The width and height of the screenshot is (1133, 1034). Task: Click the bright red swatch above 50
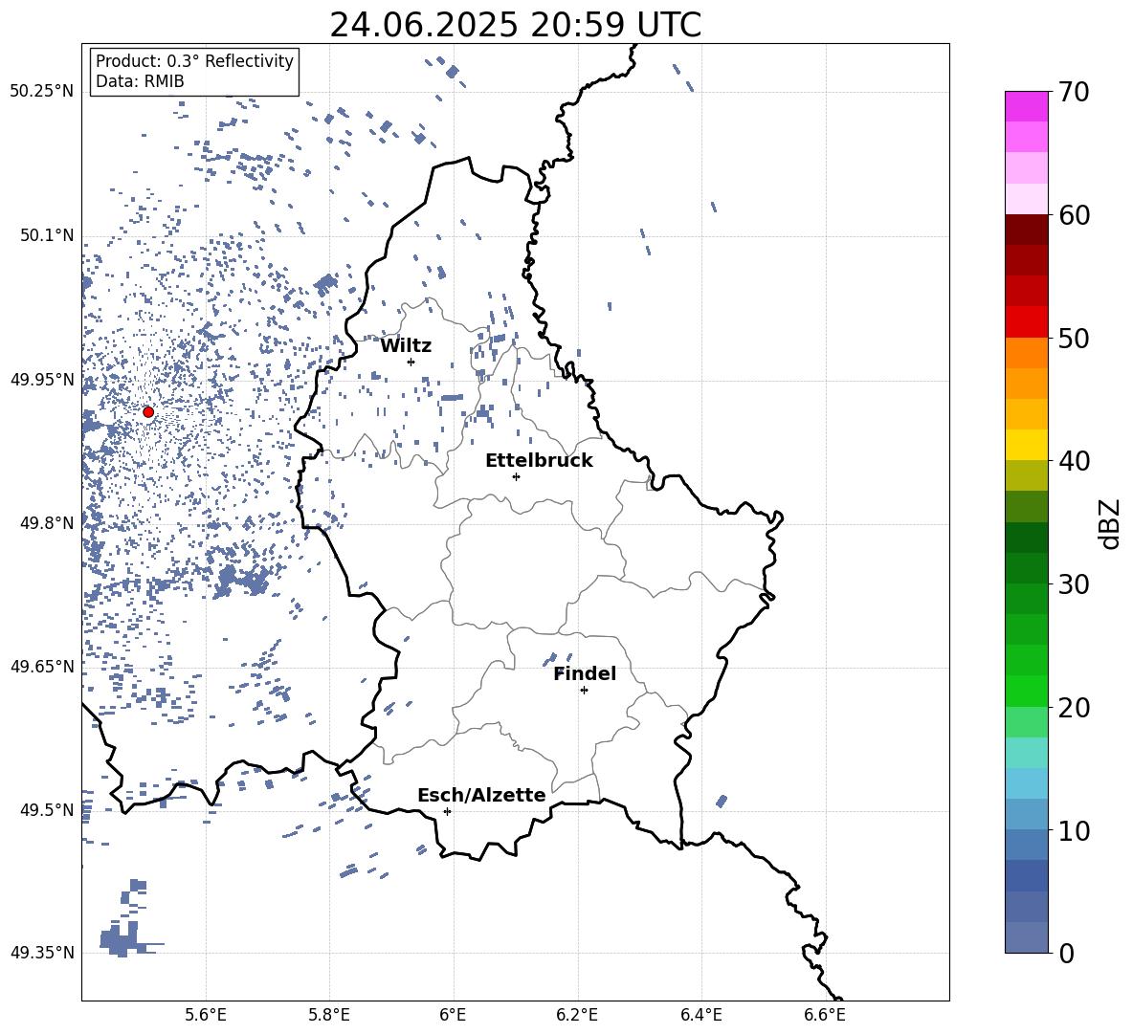coord(1027,322)
